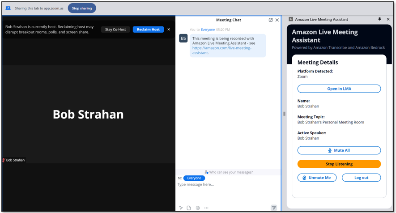Pop out the Meeting Chat window

(x=270, y=20)
